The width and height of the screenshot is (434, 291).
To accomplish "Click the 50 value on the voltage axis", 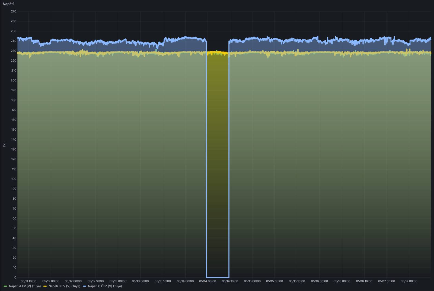I will tap(14, 228).
